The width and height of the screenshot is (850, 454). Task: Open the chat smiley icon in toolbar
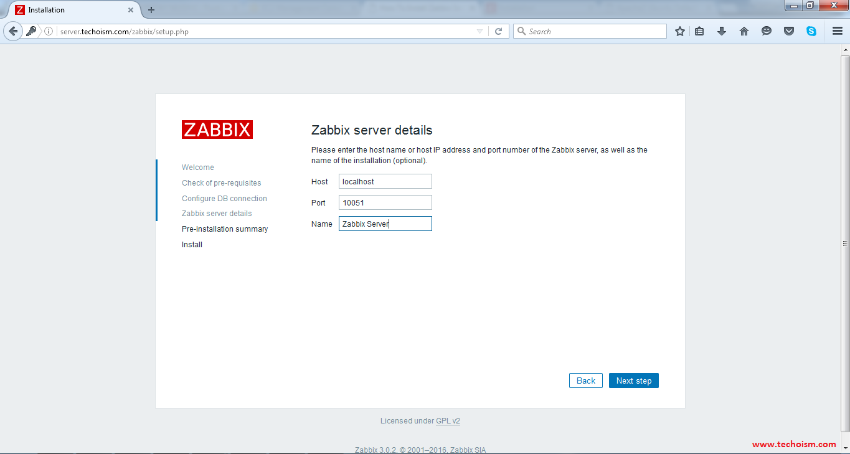tap(767, 31)
